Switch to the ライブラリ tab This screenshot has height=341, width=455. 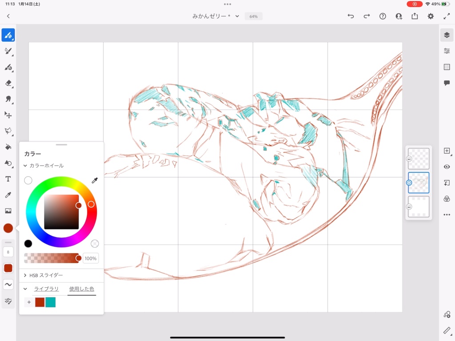tap(47, 289)
